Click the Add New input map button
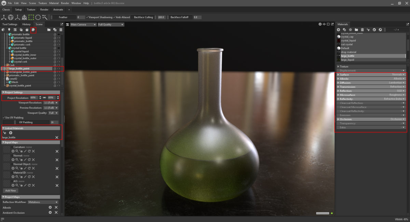The height and width of the screenshot is (222, 410). point(10,191)
